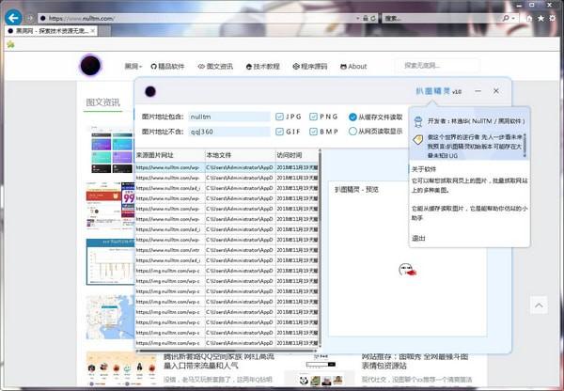Open the colorful tiles article thumbnail
Viewport: 564px width, 391px height.
coord(110,150)
